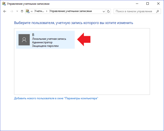Open the recent locations dropdown arrow
164x131 pixels.
17,11
